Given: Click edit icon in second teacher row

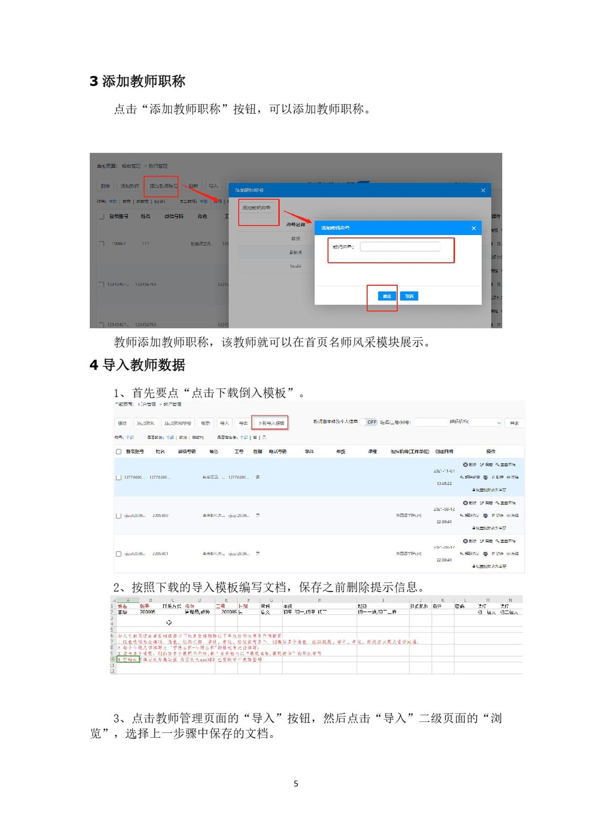Looking at the screenshot, I should click(x=482, y=503).
